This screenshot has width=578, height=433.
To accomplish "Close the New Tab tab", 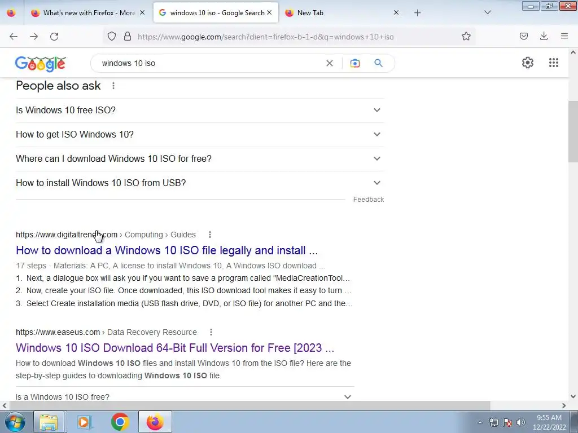I will point(396,13).
